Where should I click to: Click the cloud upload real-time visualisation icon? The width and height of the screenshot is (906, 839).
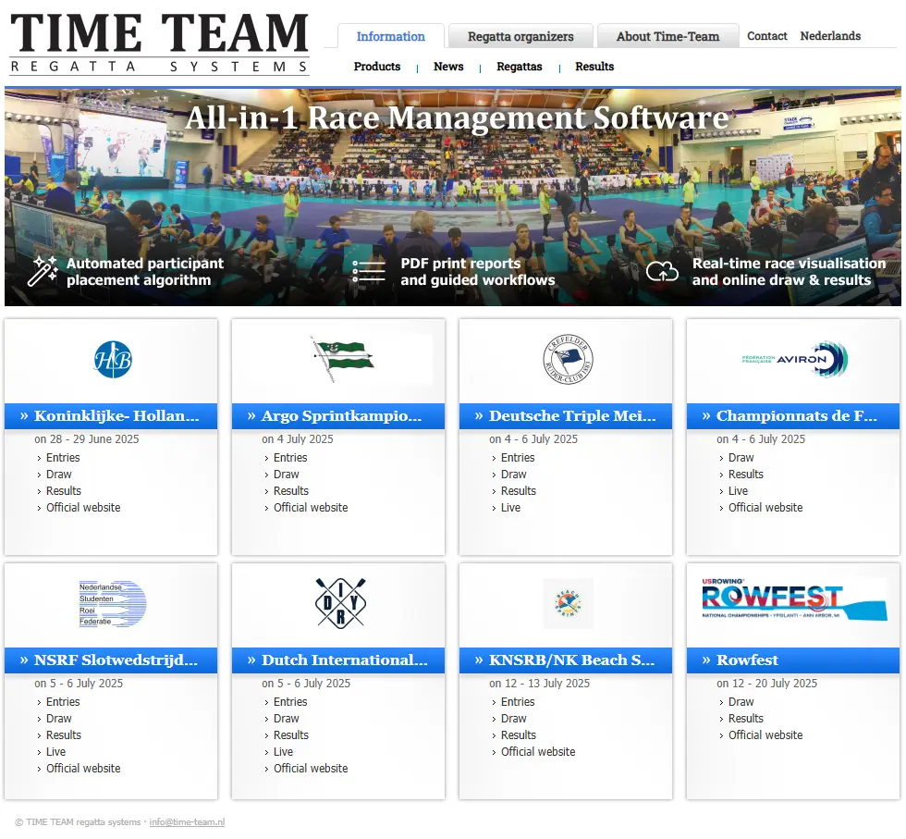click(662, 271)
